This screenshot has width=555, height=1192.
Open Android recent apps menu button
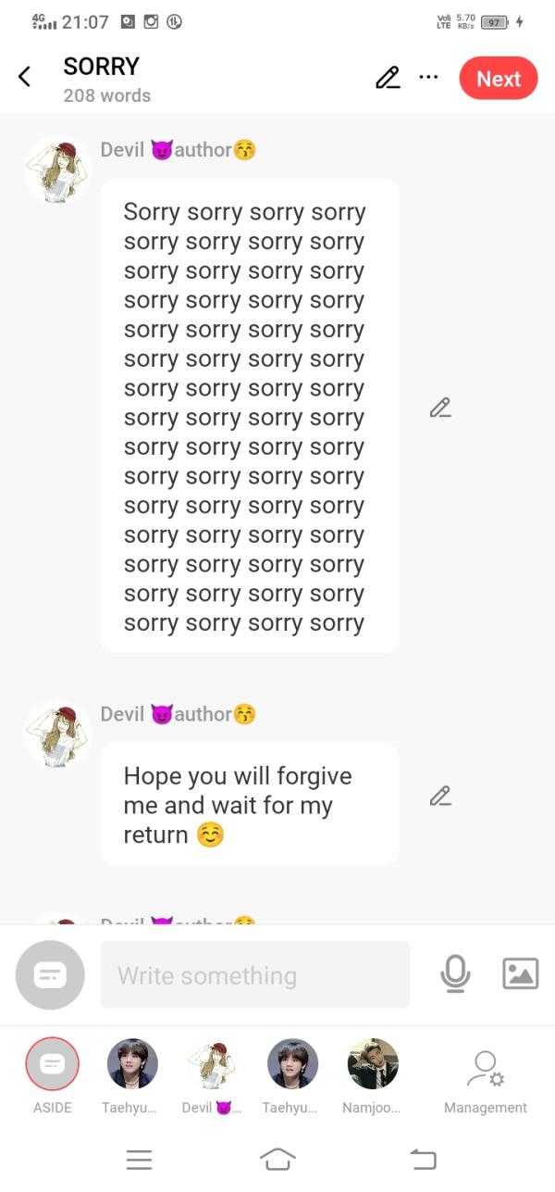[x=139, y=1159]
